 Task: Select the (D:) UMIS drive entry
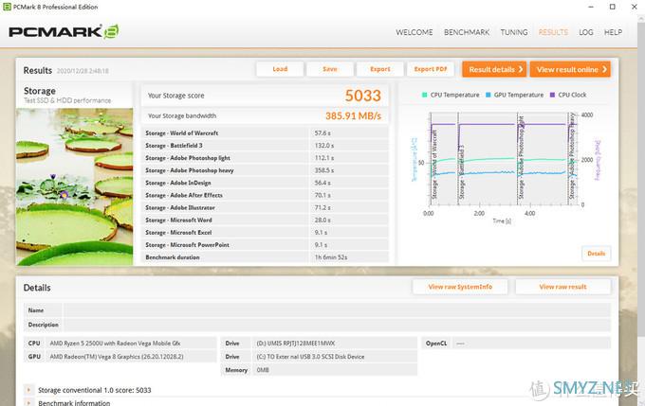coord(296,344)
